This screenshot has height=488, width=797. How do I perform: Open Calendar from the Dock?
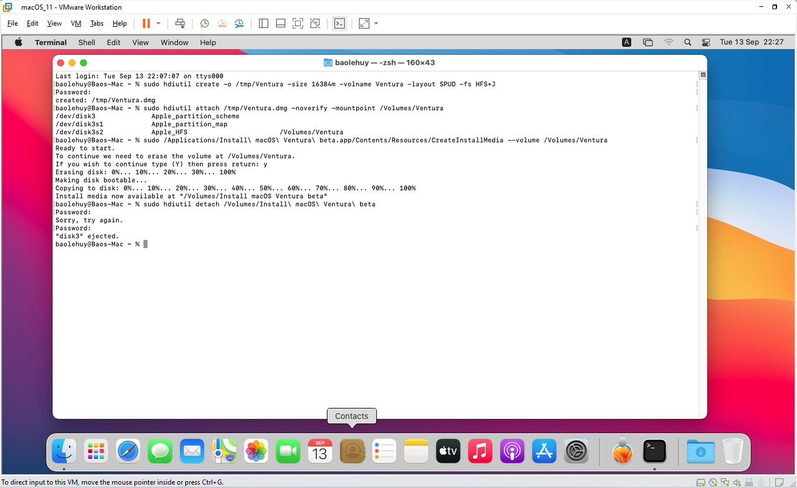tap(320, 451)
